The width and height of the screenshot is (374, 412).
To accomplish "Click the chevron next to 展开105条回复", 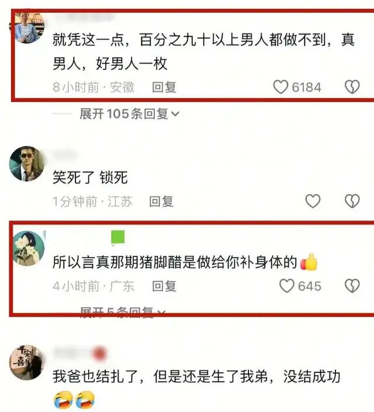I will click(x=175, y=114).
